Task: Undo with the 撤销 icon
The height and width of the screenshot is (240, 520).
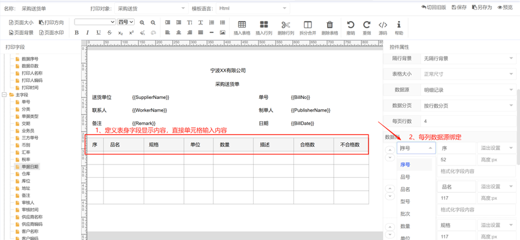Action: coord(350,25)
